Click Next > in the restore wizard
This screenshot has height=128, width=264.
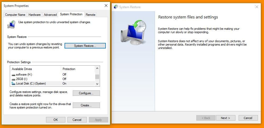point(225,118)
